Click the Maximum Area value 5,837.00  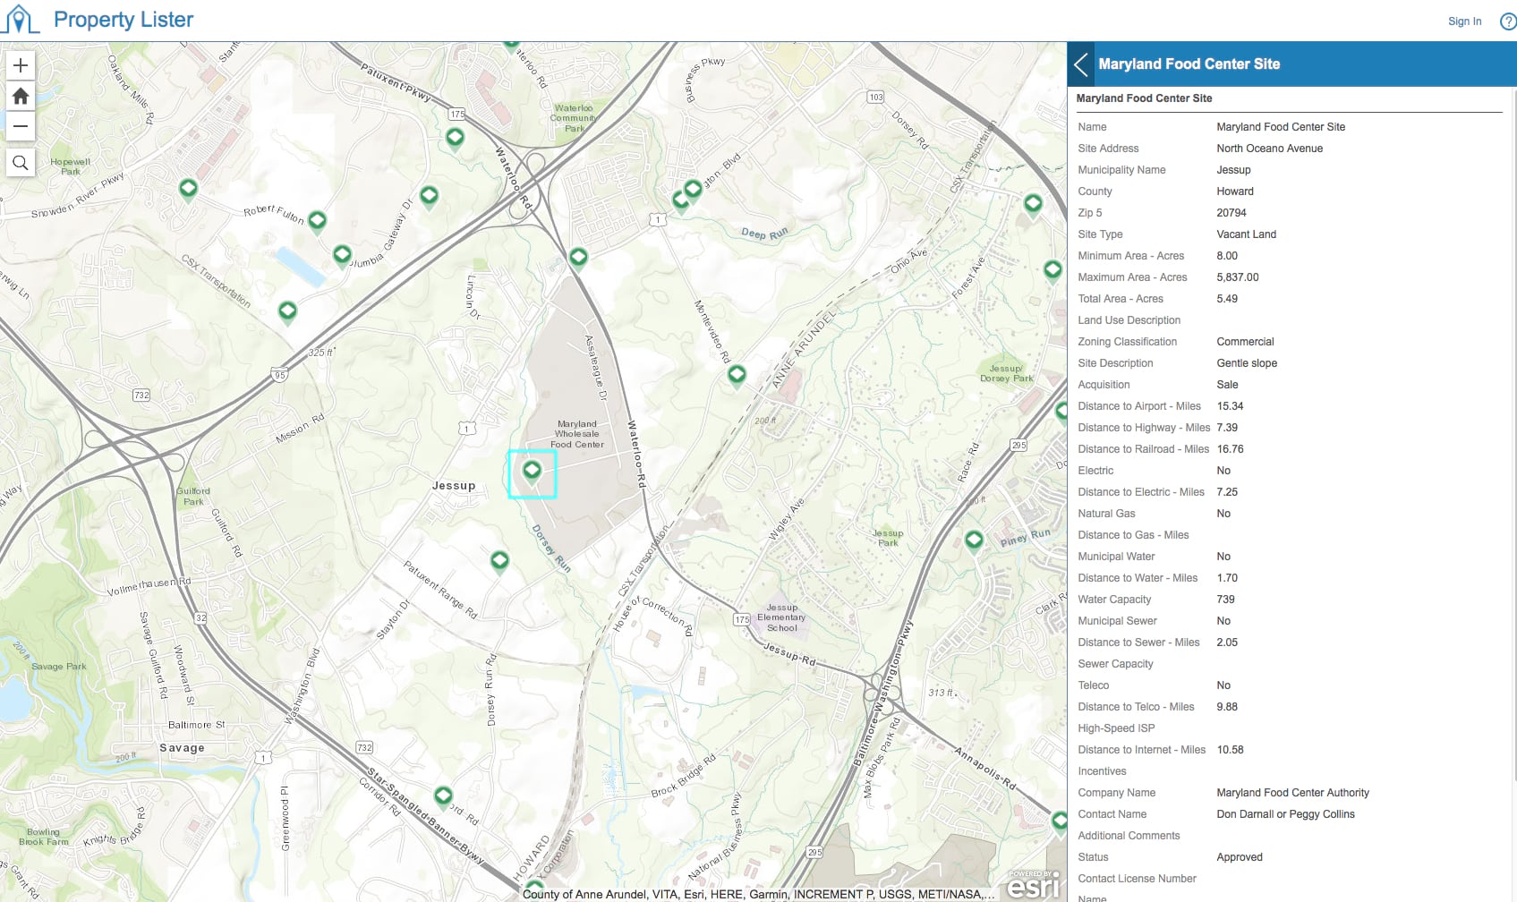point(1237,277)
